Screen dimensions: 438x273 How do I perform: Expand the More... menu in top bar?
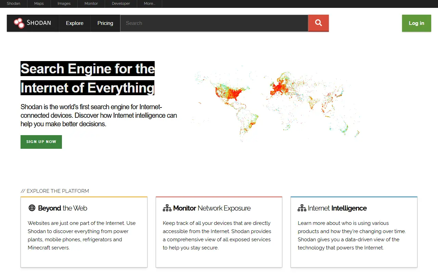150,4
